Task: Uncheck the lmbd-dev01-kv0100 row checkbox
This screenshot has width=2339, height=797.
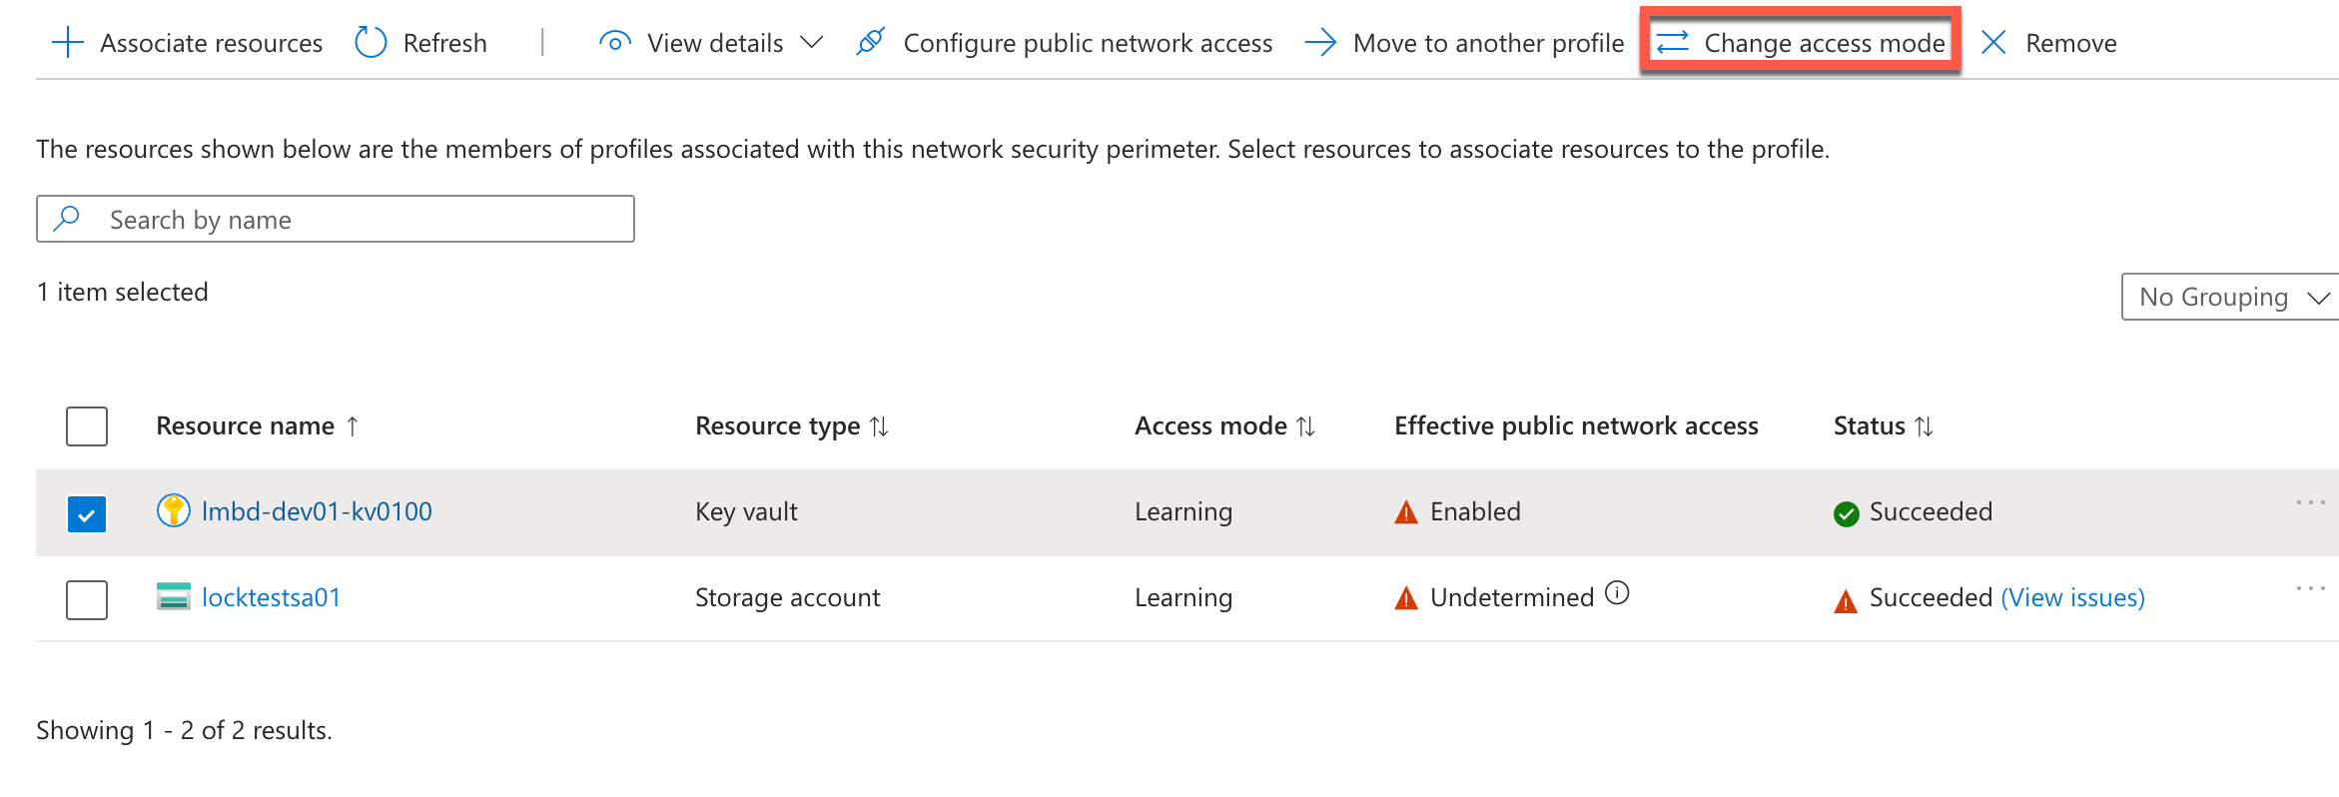Action: tap(87, 514)
